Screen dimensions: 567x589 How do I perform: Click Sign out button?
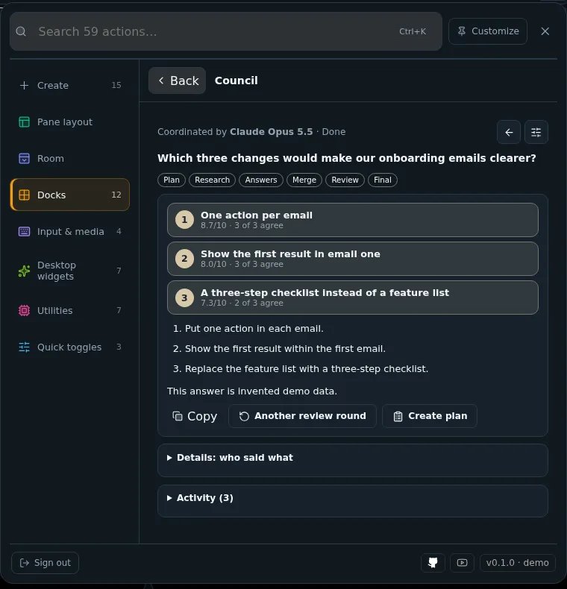(45, 562)
